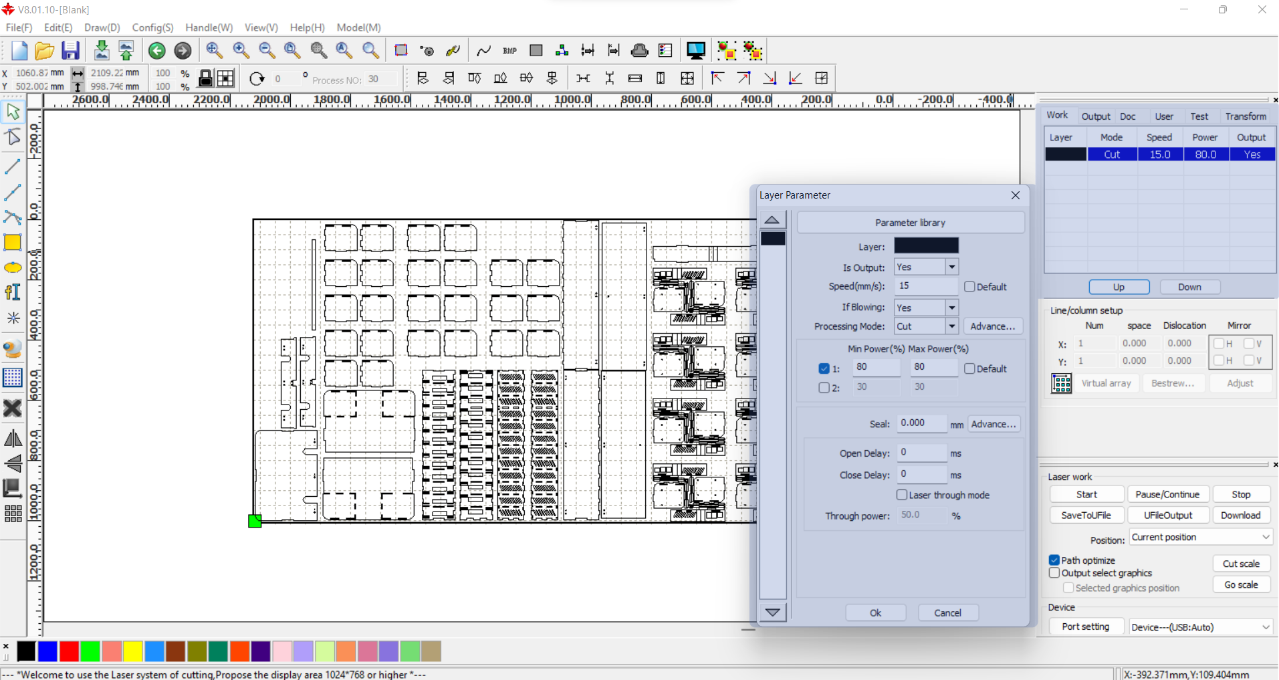Open a file with the folder icon
Viewport: 1279px width, 680px height.
[44, 51]
